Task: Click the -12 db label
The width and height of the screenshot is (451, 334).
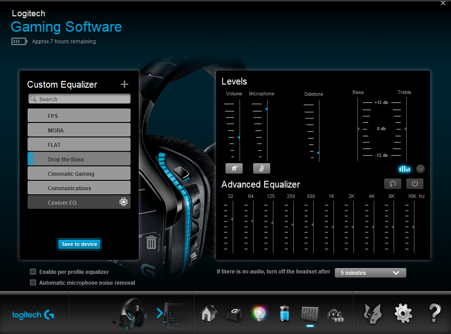Action: click(381, 155)
